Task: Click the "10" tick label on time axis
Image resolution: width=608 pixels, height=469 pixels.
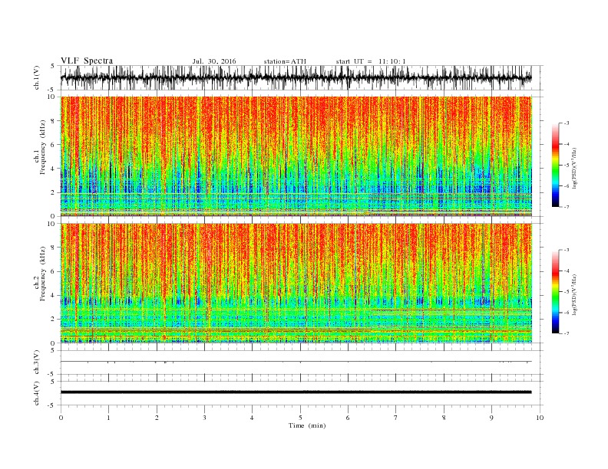Action: (540, 418)
